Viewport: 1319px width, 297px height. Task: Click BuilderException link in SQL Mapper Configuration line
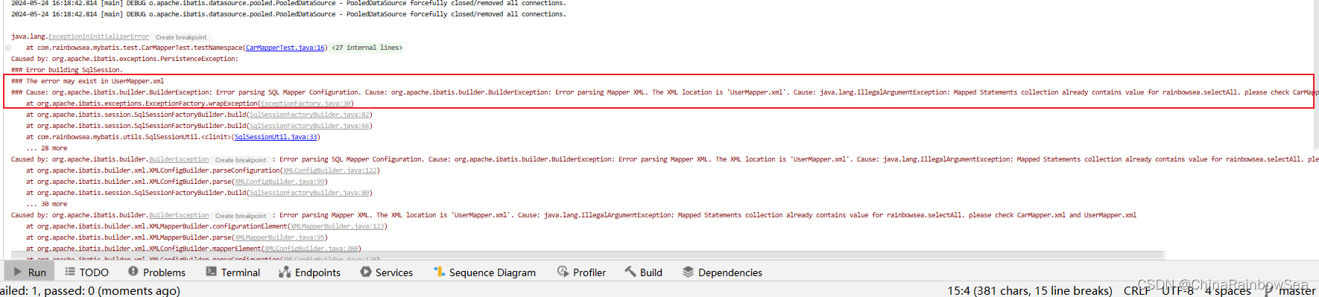179,159
